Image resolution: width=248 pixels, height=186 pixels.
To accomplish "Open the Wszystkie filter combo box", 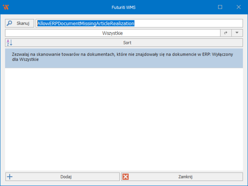I will click(x=113, y=33).
